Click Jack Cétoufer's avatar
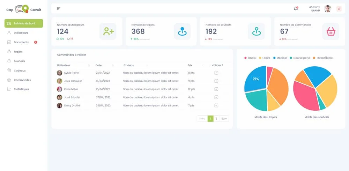The width and height of the screenshot is (349, 171). point(59,81)
